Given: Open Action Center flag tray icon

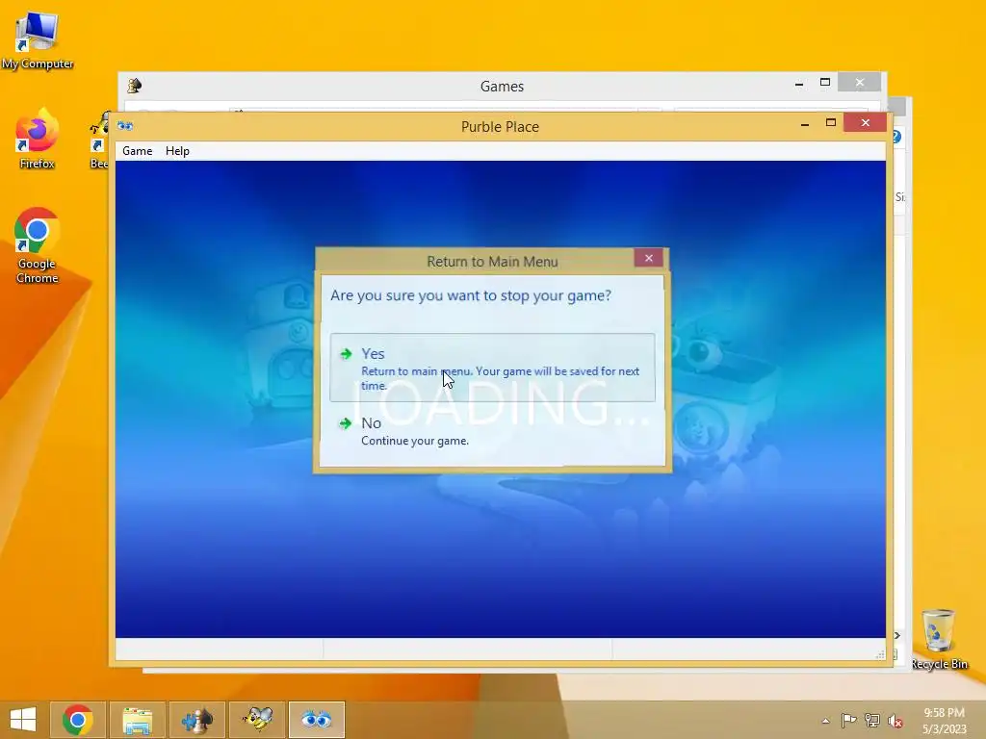Looking at the screenshot, I should click(848, 720).
